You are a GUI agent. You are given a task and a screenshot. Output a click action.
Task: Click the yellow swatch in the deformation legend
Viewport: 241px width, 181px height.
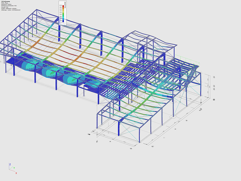coord(63,12)
